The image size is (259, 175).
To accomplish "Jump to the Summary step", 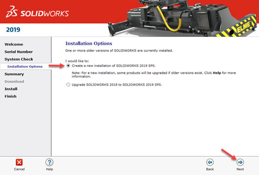I will (x=14, y=74).
